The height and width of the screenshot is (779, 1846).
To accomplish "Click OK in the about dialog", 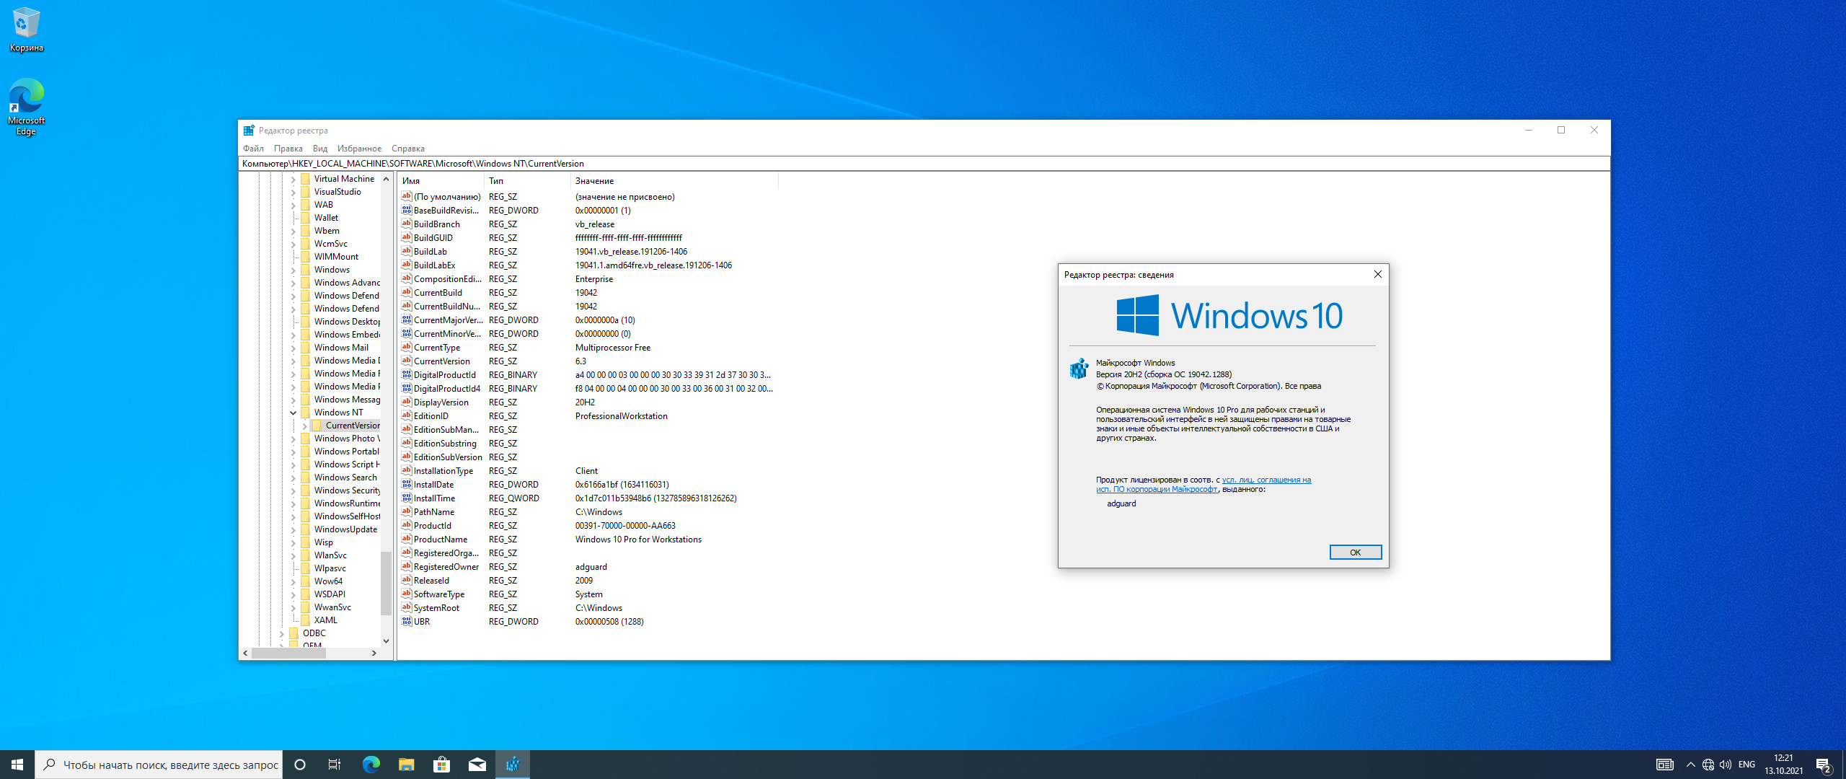I will (1355, 553).
